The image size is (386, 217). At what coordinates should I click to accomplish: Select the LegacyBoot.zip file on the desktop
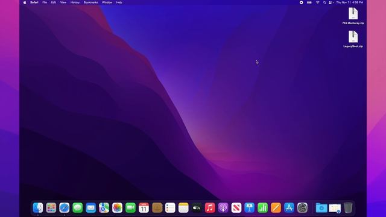click(353, 39)
